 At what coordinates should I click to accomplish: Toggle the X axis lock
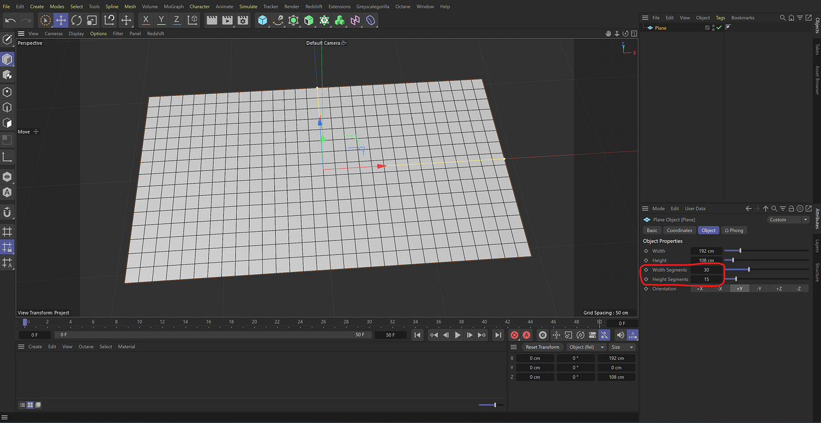[145, 20]
